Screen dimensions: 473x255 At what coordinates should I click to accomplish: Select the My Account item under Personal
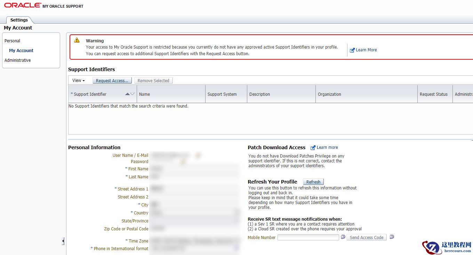[21, 51]
